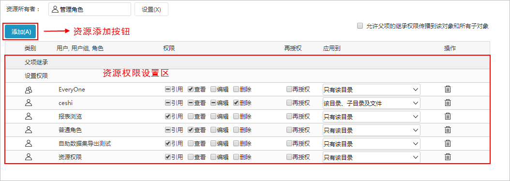
Task: Remove the 报表浏览 row with trash icon
Action: point(448,116)
